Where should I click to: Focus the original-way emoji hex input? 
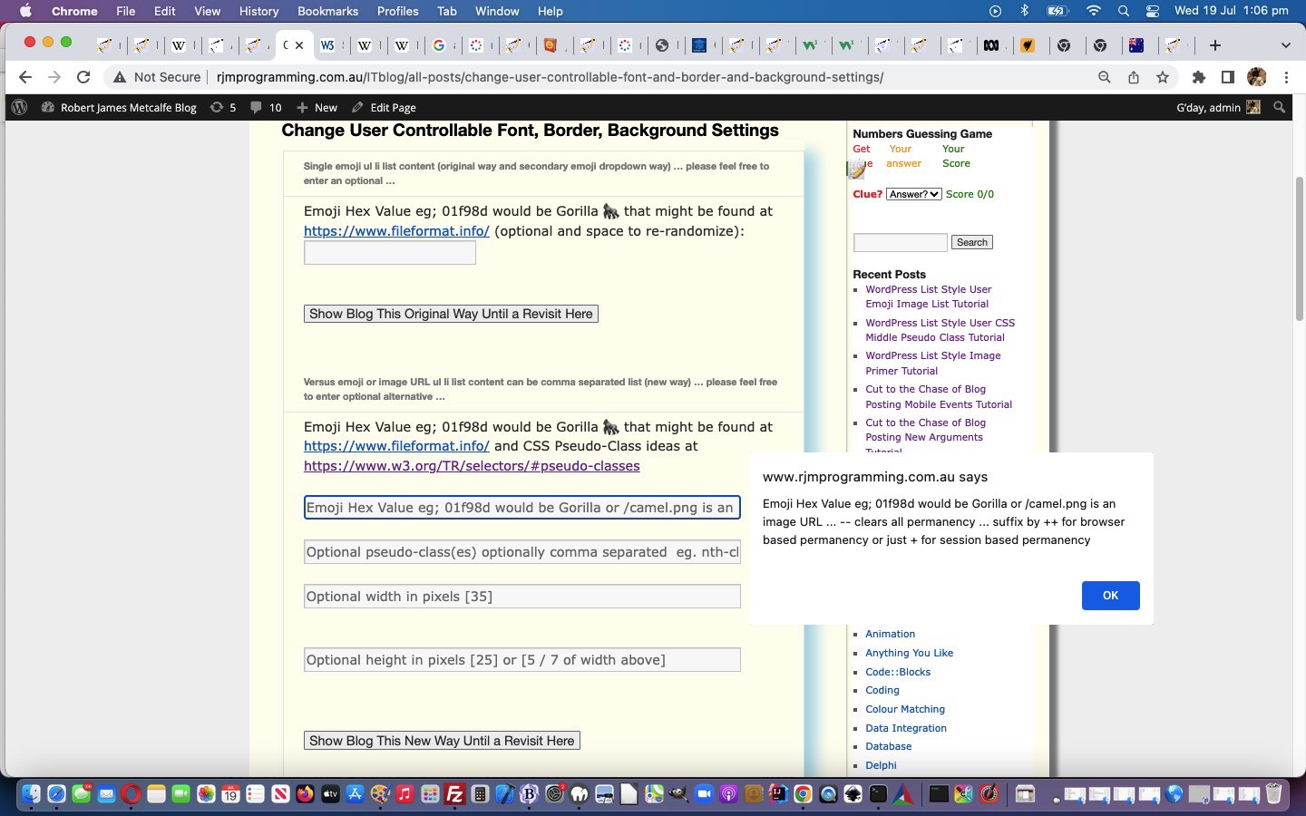(390, 253)
